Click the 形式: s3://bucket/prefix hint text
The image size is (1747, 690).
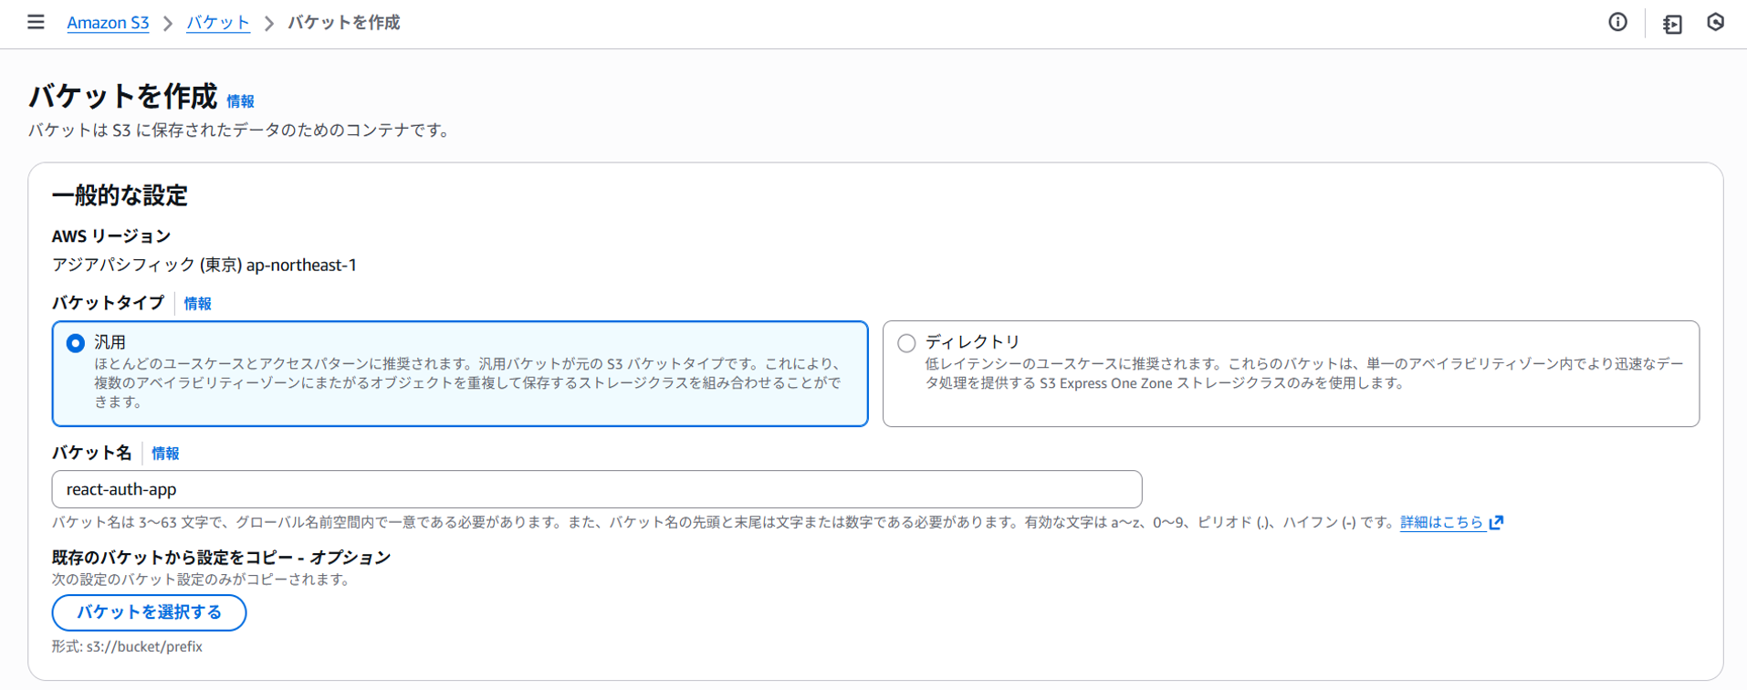pyautogui.click(x=127, y=646)
